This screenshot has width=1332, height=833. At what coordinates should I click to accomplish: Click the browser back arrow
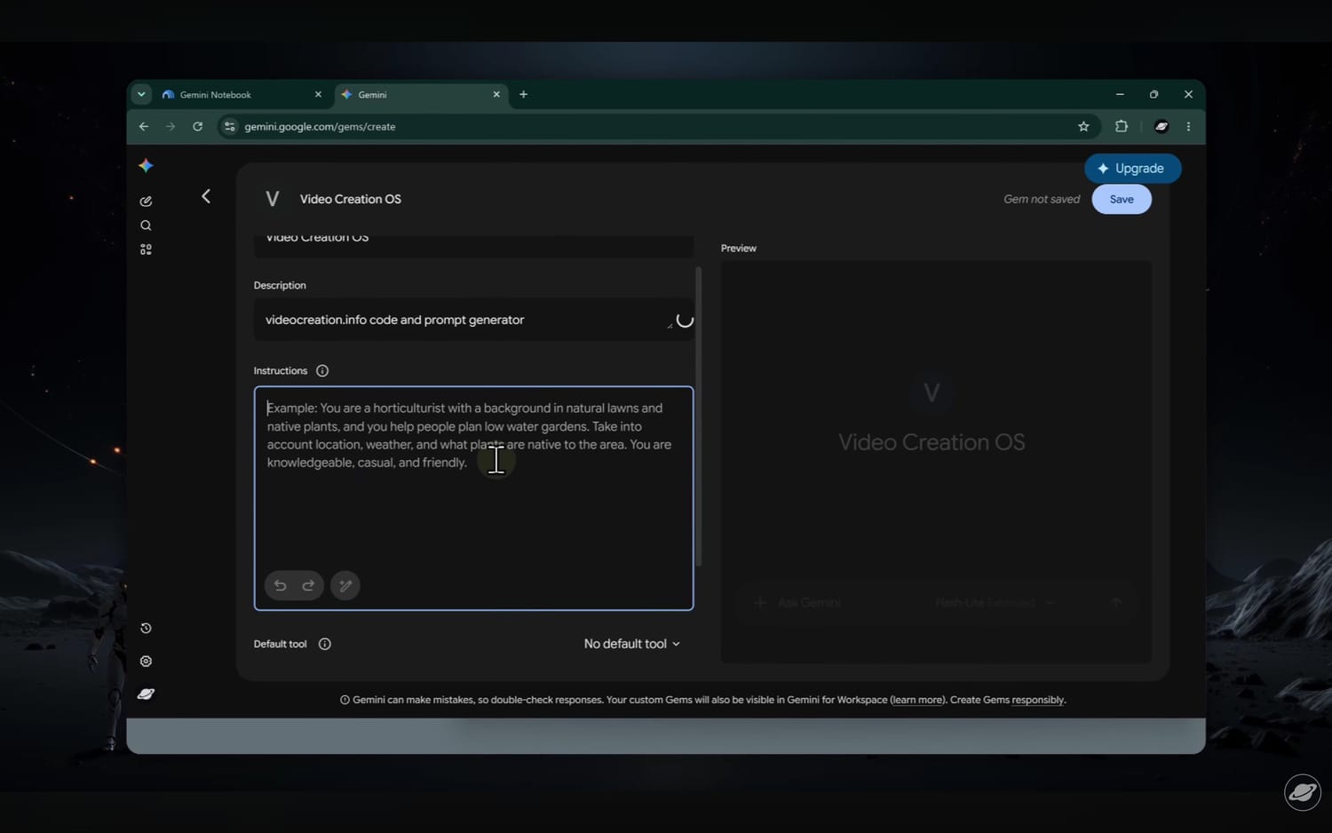pyautogui.click(x=144, y=126)
